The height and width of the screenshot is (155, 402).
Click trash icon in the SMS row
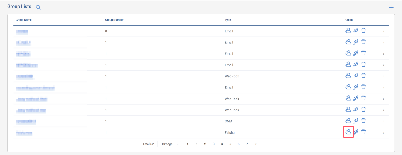click(363, 121)
